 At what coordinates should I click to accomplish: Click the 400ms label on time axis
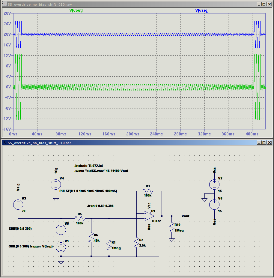[x=252, y=134]
